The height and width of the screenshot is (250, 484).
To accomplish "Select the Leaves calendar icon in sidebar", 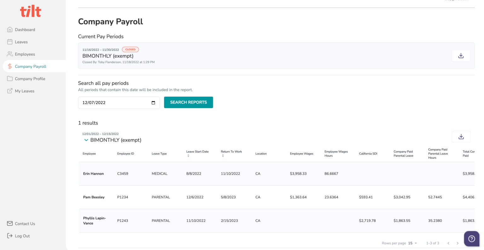I will click(10, 42).
